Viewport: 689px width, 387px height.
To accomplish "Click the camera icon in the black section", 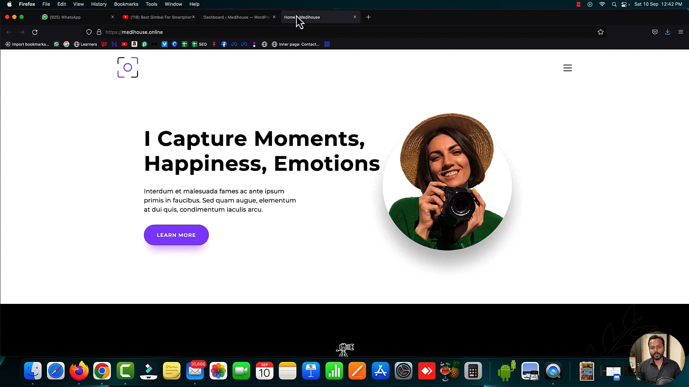I will pyautogui.click(x=345, y=349).
